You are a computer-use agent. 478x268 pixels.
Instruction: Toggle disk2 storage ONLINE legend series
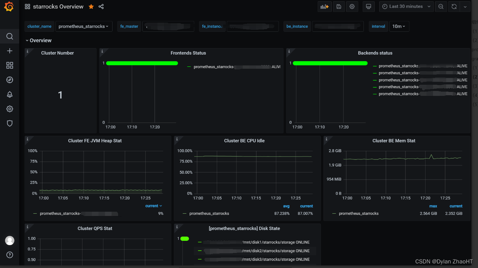click(257, 251)
